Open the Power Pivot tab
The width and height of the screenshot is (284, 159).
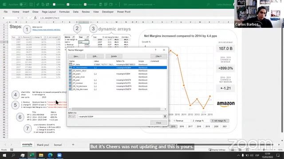pos(124,12)
